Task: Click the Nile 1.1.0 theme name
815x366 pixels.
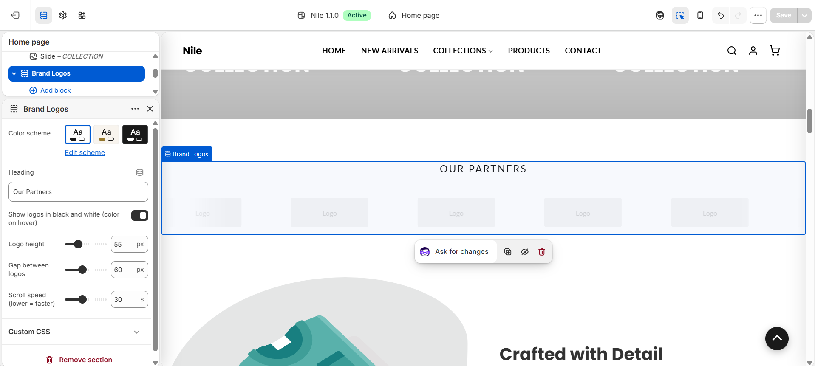Action: pyautogui.click(x=325, y=15)
